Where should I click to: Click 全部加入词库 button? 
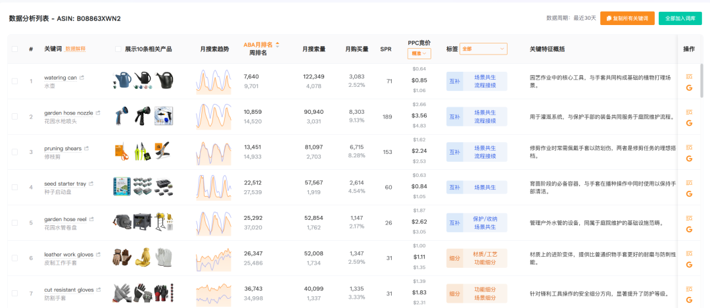tap(680, 18)
